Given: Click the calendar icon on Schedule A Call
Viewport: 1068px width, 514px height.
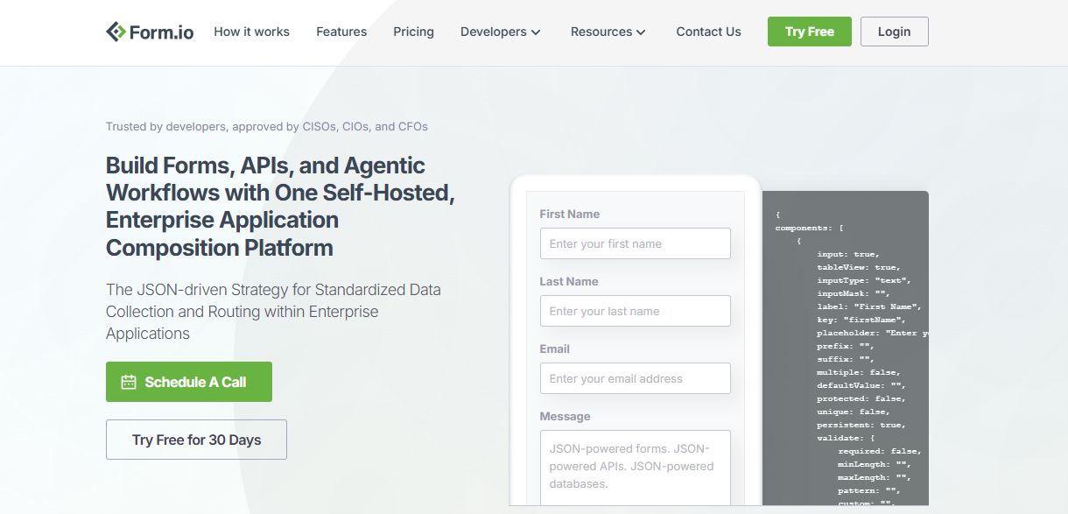Looking at the screenshot, I should click(129, 382).
